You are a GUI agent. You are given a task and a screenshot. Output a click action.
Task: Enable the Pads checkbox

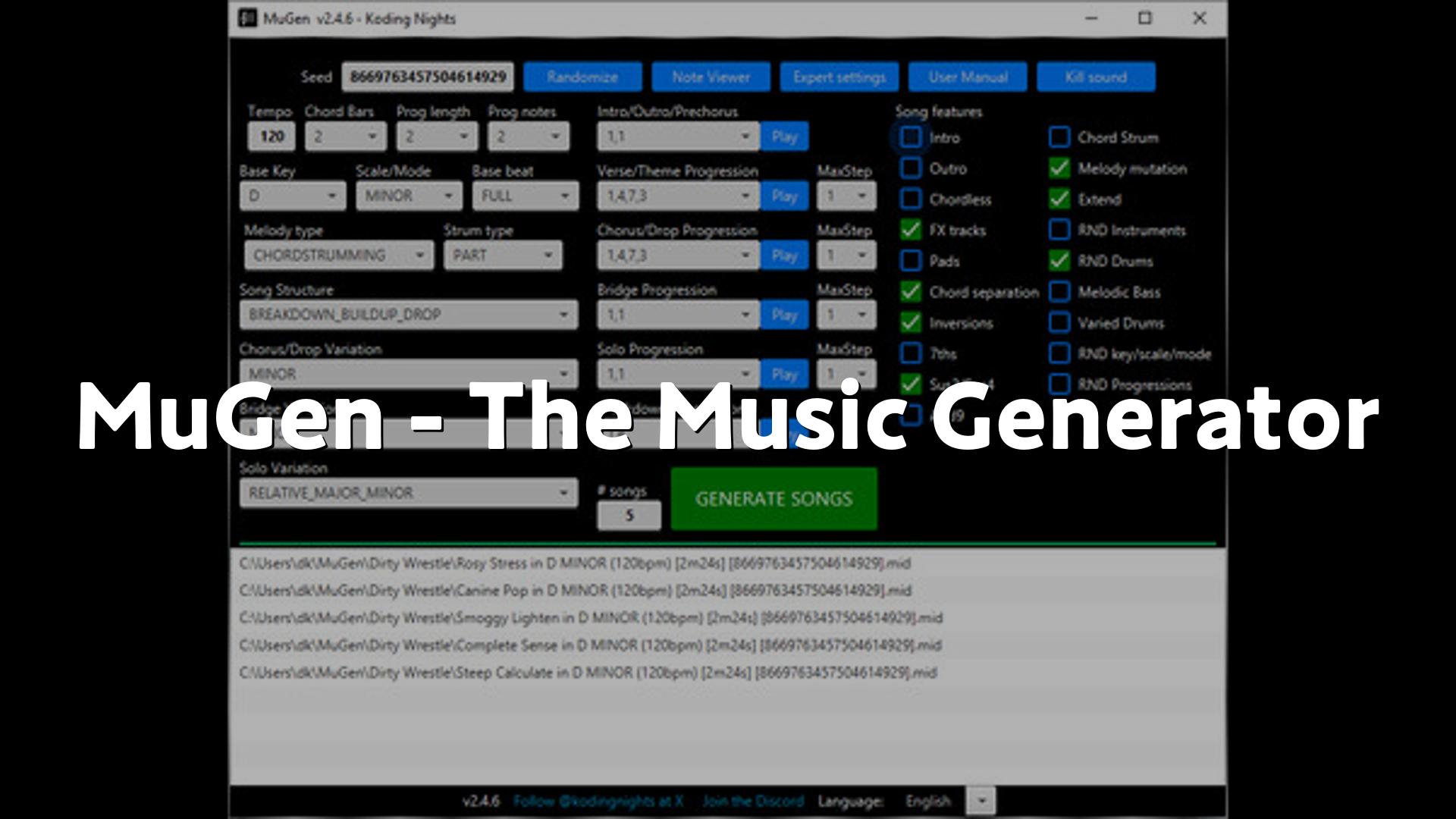coord(911,261)
